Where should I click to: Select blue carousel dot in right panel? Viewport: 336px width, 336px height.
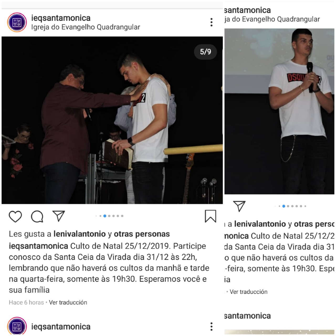[x=283, y=206]
